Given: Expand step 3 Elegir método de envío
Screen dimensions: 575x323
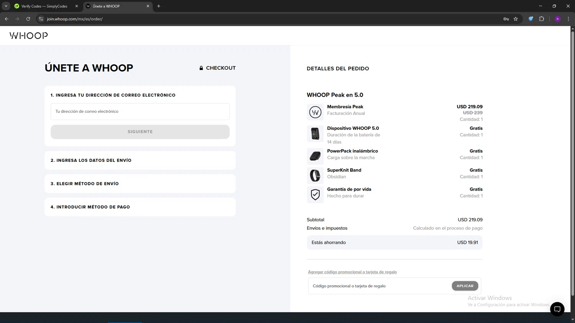Looking at the screenshot, I should (x=140, y=184).
